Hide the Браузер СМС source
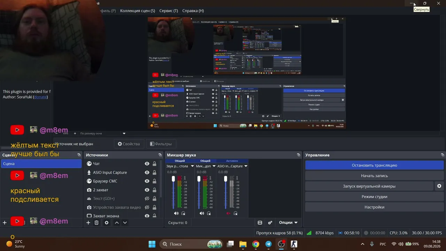Screen dimensions: 446x251 [147, 181]
